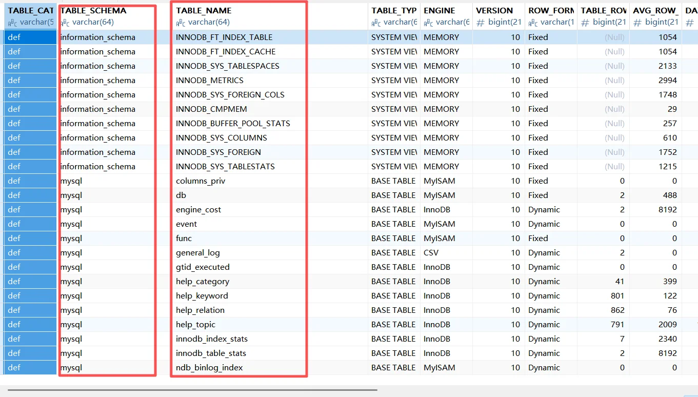Select the columns_priv table name cell
The height and width of the screenshot is (397, 698).
click(x=201, y=181)
